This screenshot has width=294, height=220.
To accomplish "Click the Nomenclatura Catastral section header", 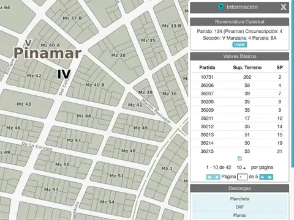I will tap(239, 21).
